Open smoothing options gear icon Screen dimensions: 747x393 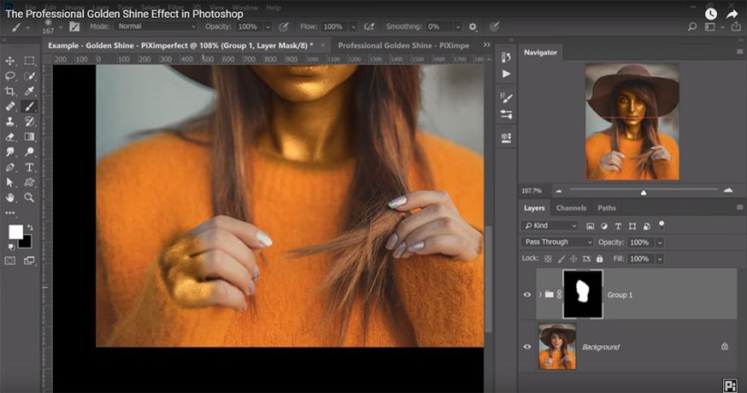coord(473,27)
